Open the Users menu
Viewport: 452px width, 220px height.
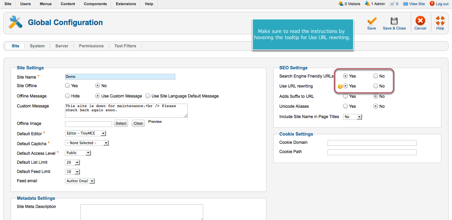[x=25, y=4]
